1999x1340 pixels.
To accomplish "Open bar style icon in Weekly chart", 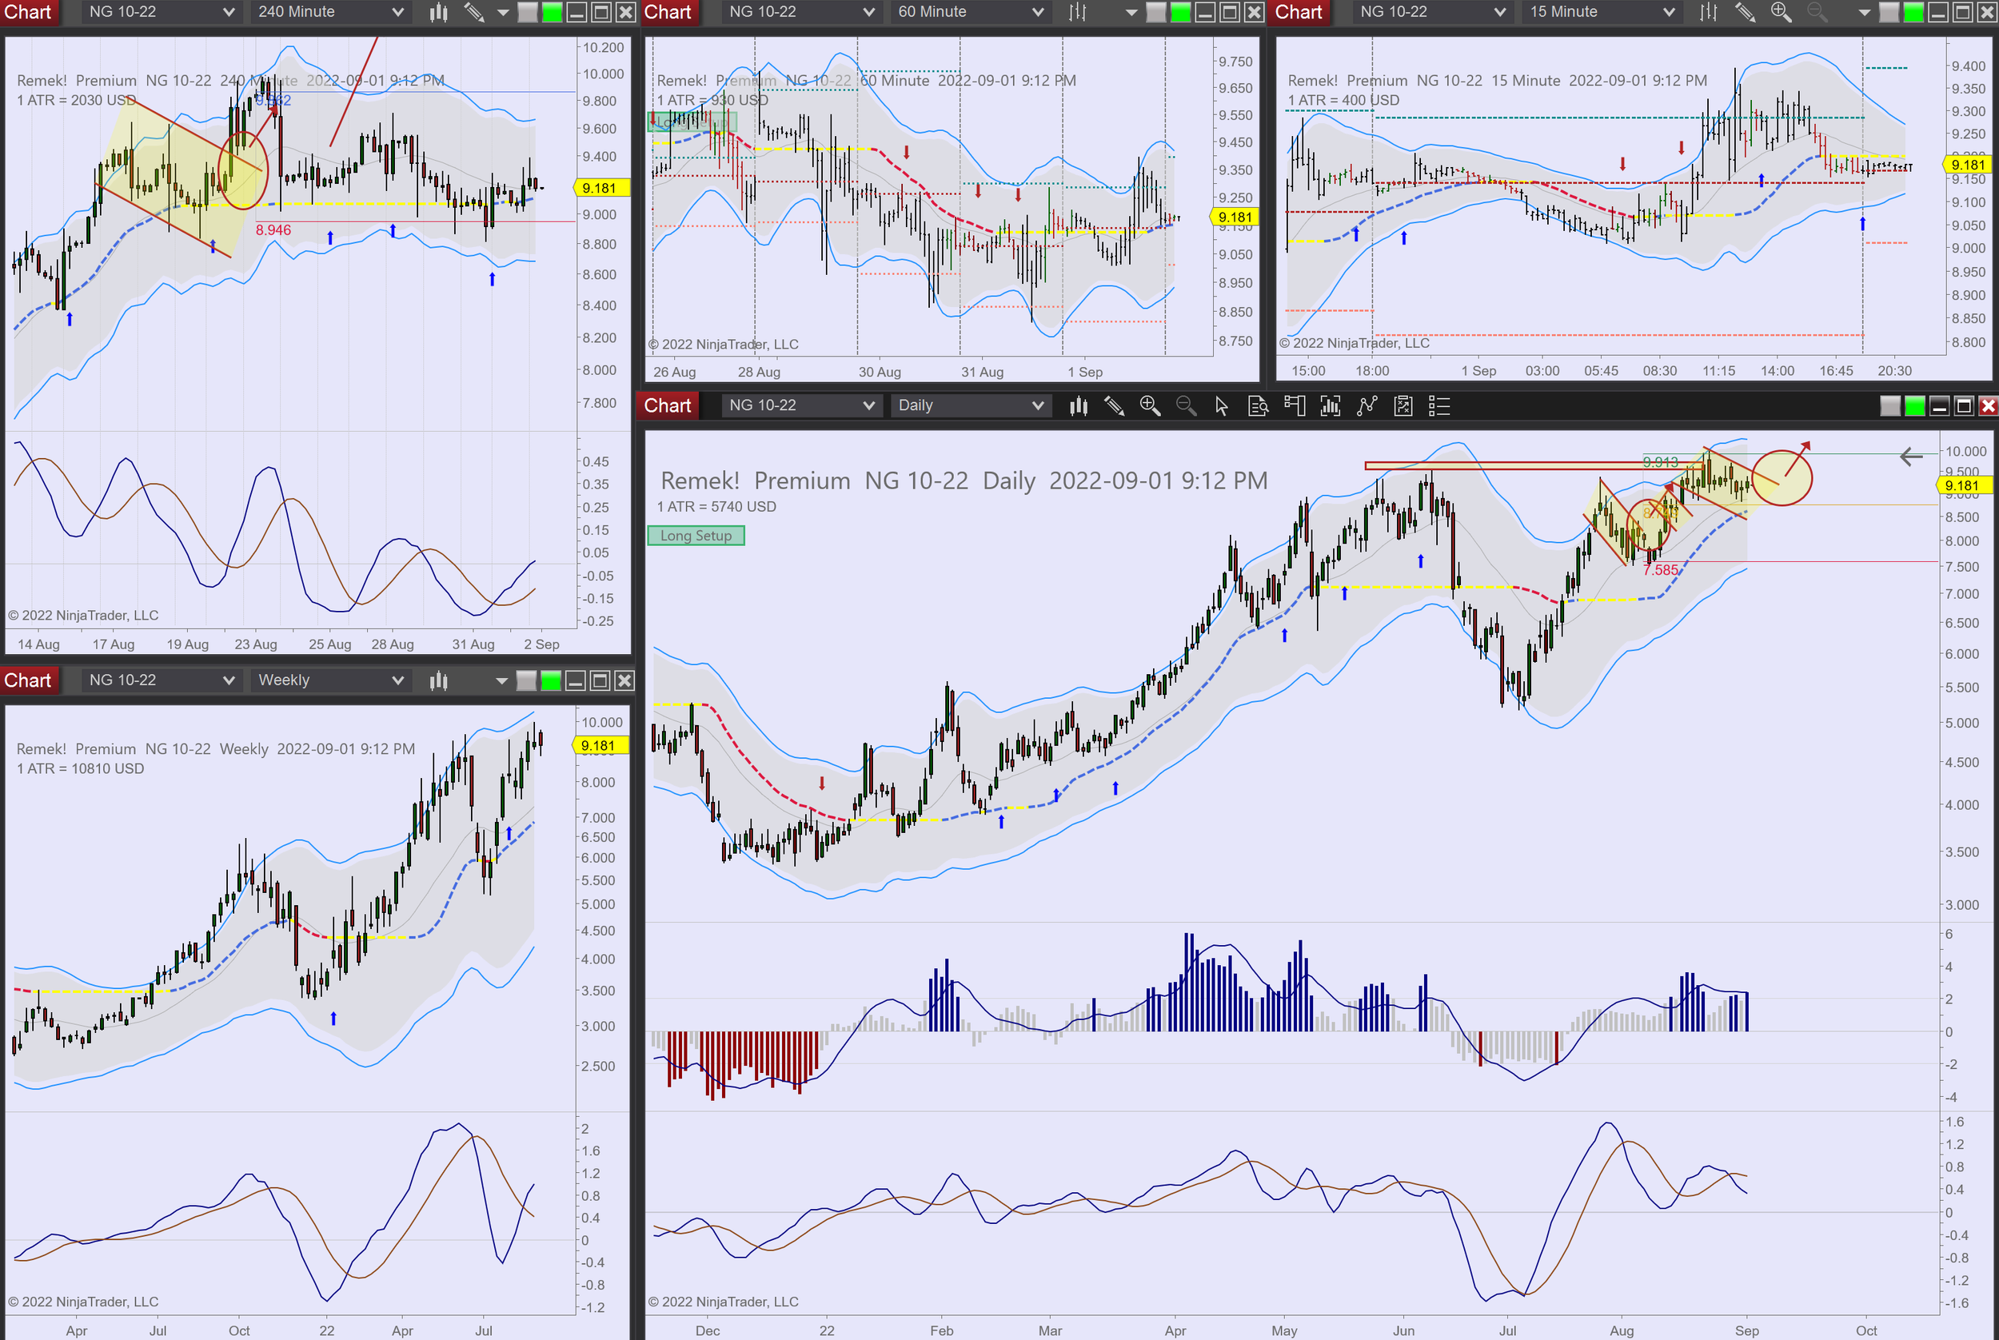I will tap(438, 680).
